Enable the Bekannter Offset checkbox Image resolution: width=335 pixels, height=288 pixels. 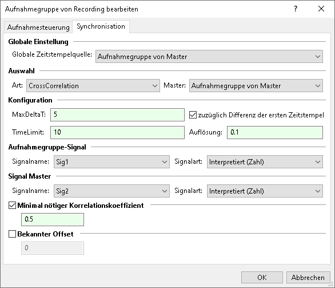coord(12,234)
